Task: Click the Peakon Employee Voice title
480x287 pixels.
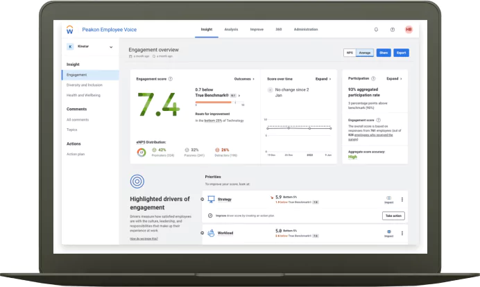Action: click(x=110, y=30)
